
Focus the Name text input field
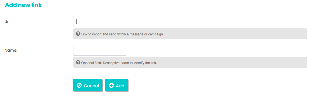pyautogui.click(x=100, y=50)
